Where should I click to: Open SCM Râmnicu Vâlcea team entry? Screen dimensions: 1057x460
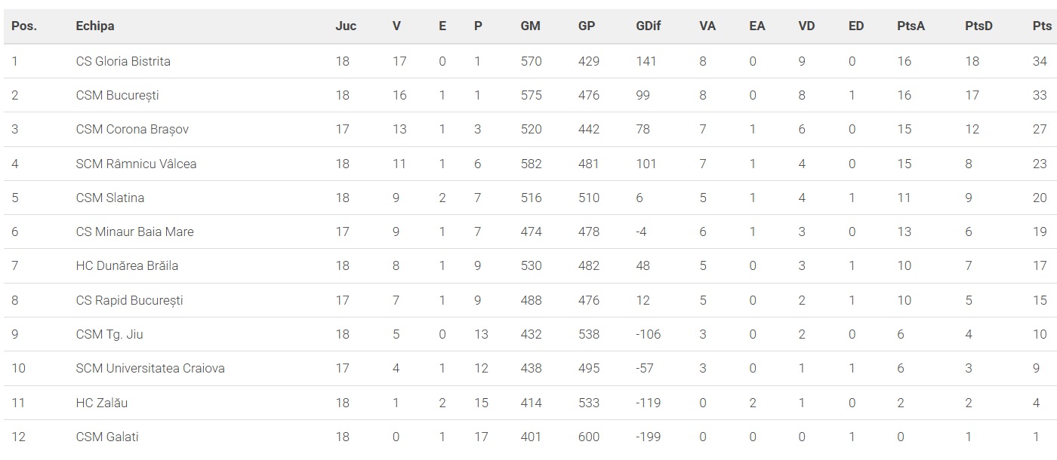pos(136,164)
